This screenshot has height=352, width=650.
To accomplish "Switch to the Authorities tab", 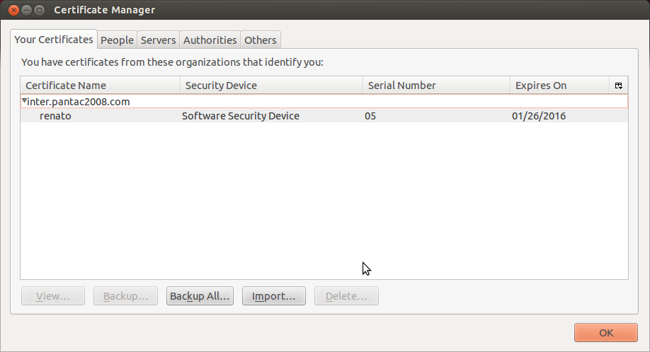I will (210, 40).
